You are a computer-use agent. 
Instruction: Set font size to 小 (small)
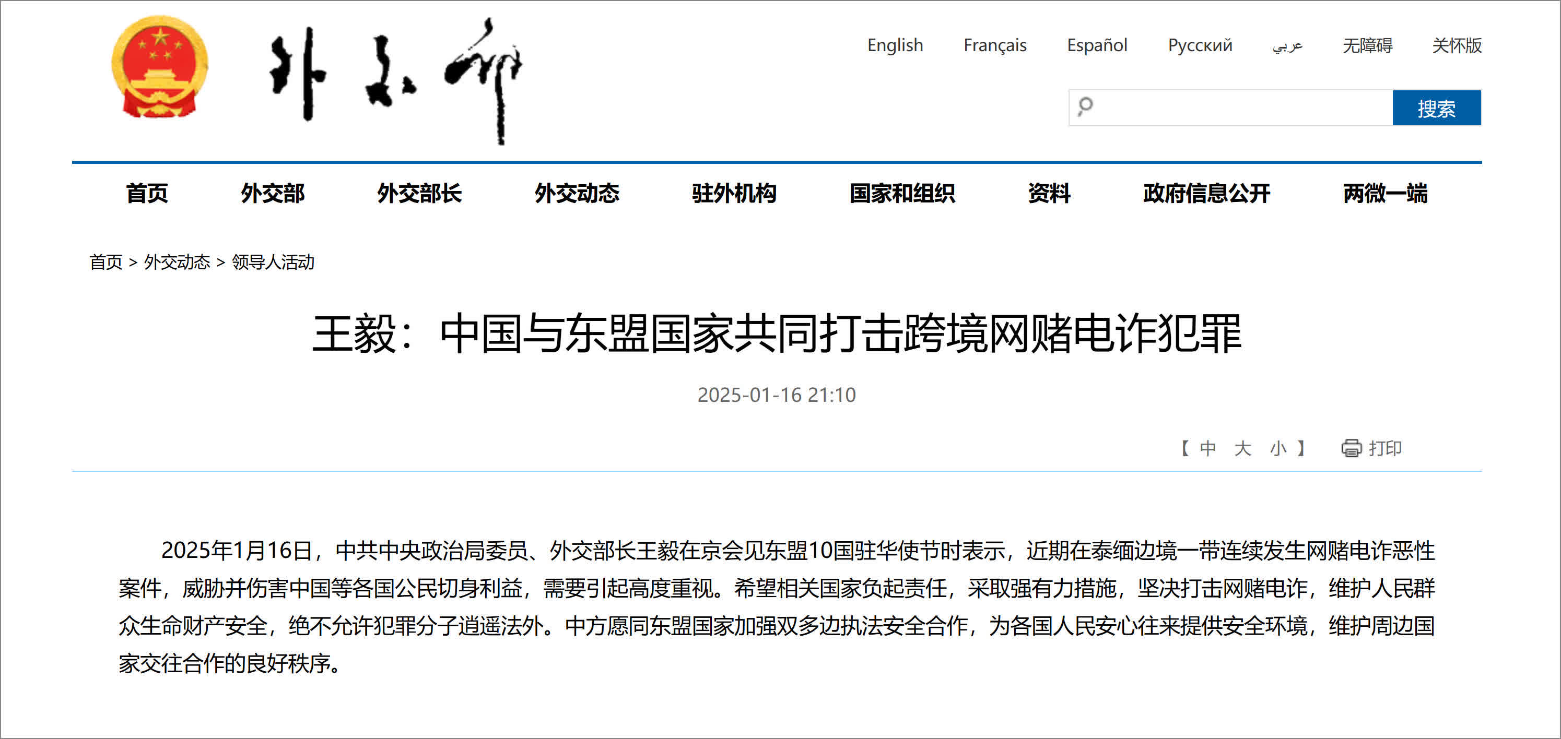point(1278,448)
